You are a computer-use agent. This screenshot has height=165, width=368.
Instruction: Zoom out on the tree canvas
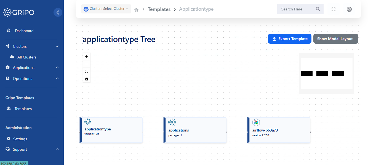point(87,64)
